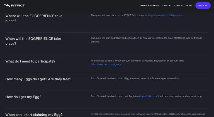The image size is (214, 117).
Task: Open the Drops Archive page
Action: point(149,6)
